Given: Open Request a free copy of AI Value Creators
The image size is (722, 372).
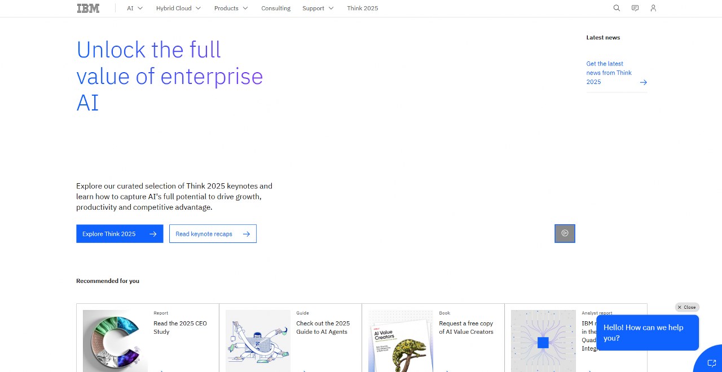Looking at the screenshot, I should [433, 338].
